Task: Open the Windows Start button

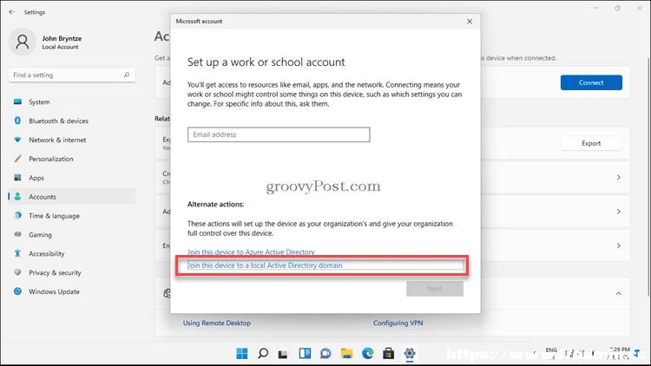Action: [241, 354]
